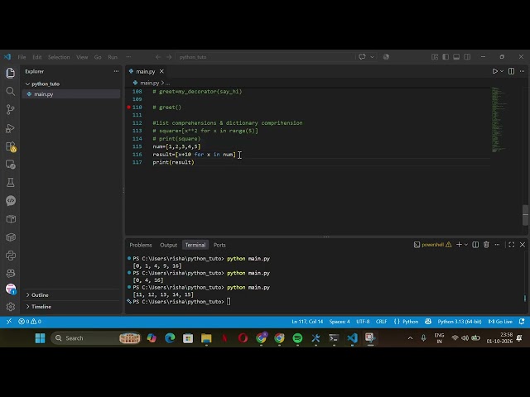Toggle the bottom Panel layout button
Image resolution: width=530 pixels, height=397 pixels.
[x=456, y=57]
